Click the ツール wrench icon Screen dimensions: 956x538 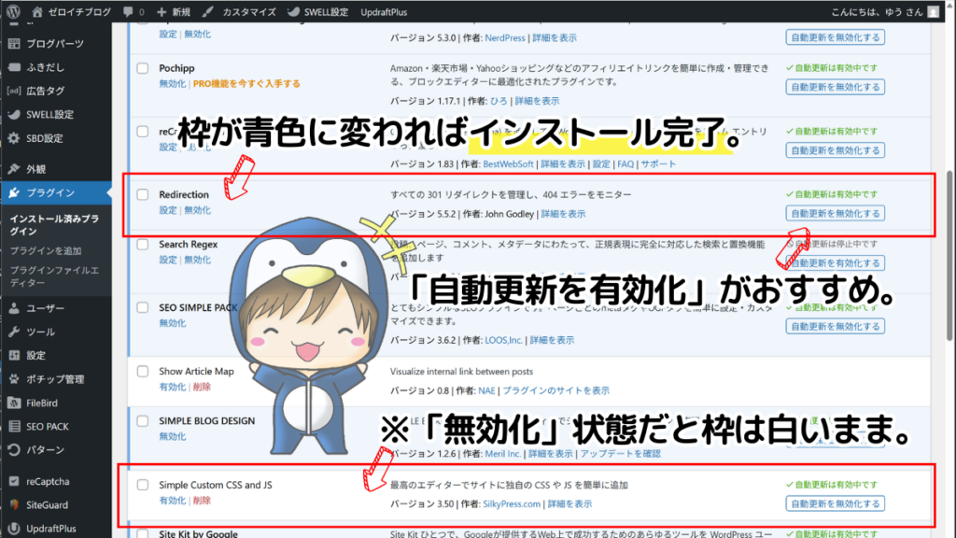[x=14, y=332]
